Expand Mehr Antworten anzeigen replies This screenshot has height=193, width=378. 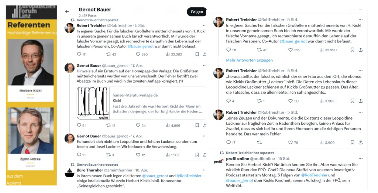point(249,60)
